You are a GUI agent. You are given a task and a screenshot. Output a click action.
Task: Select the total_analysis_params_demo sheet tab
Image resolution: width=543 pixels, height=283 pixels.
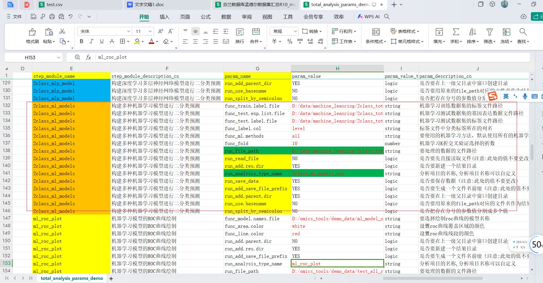[x=72, y=278]
